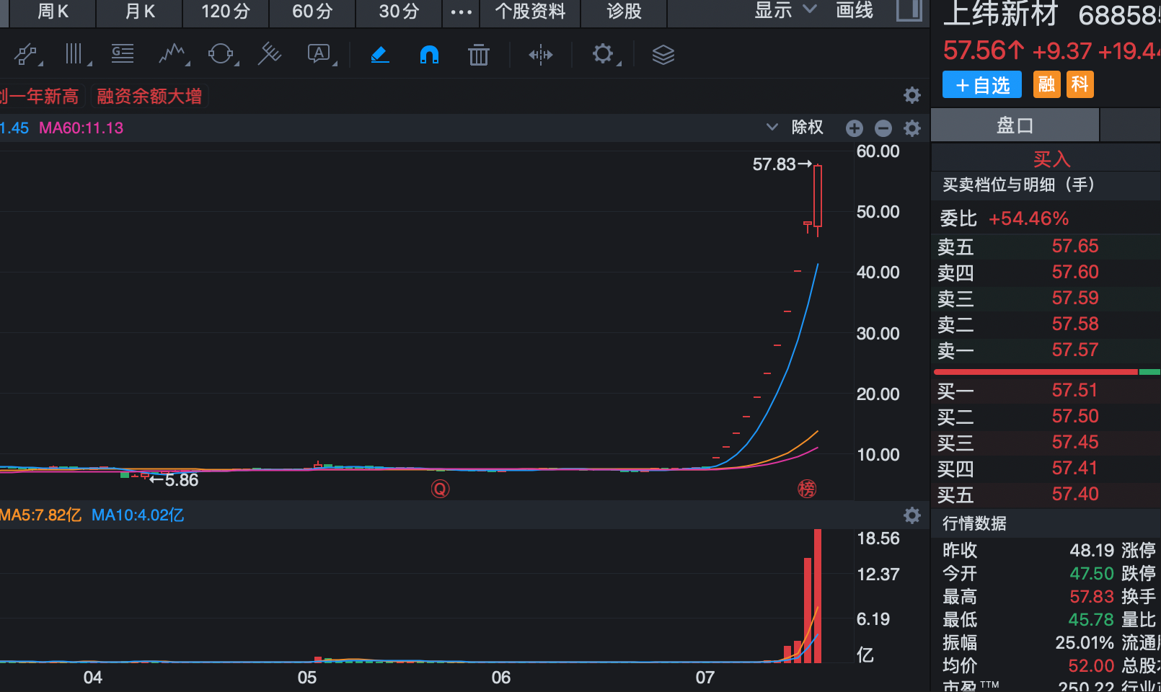Select the 卖一 price 57.57
This screenshot has height=692, width=1161.
[x=1075, y=350]
